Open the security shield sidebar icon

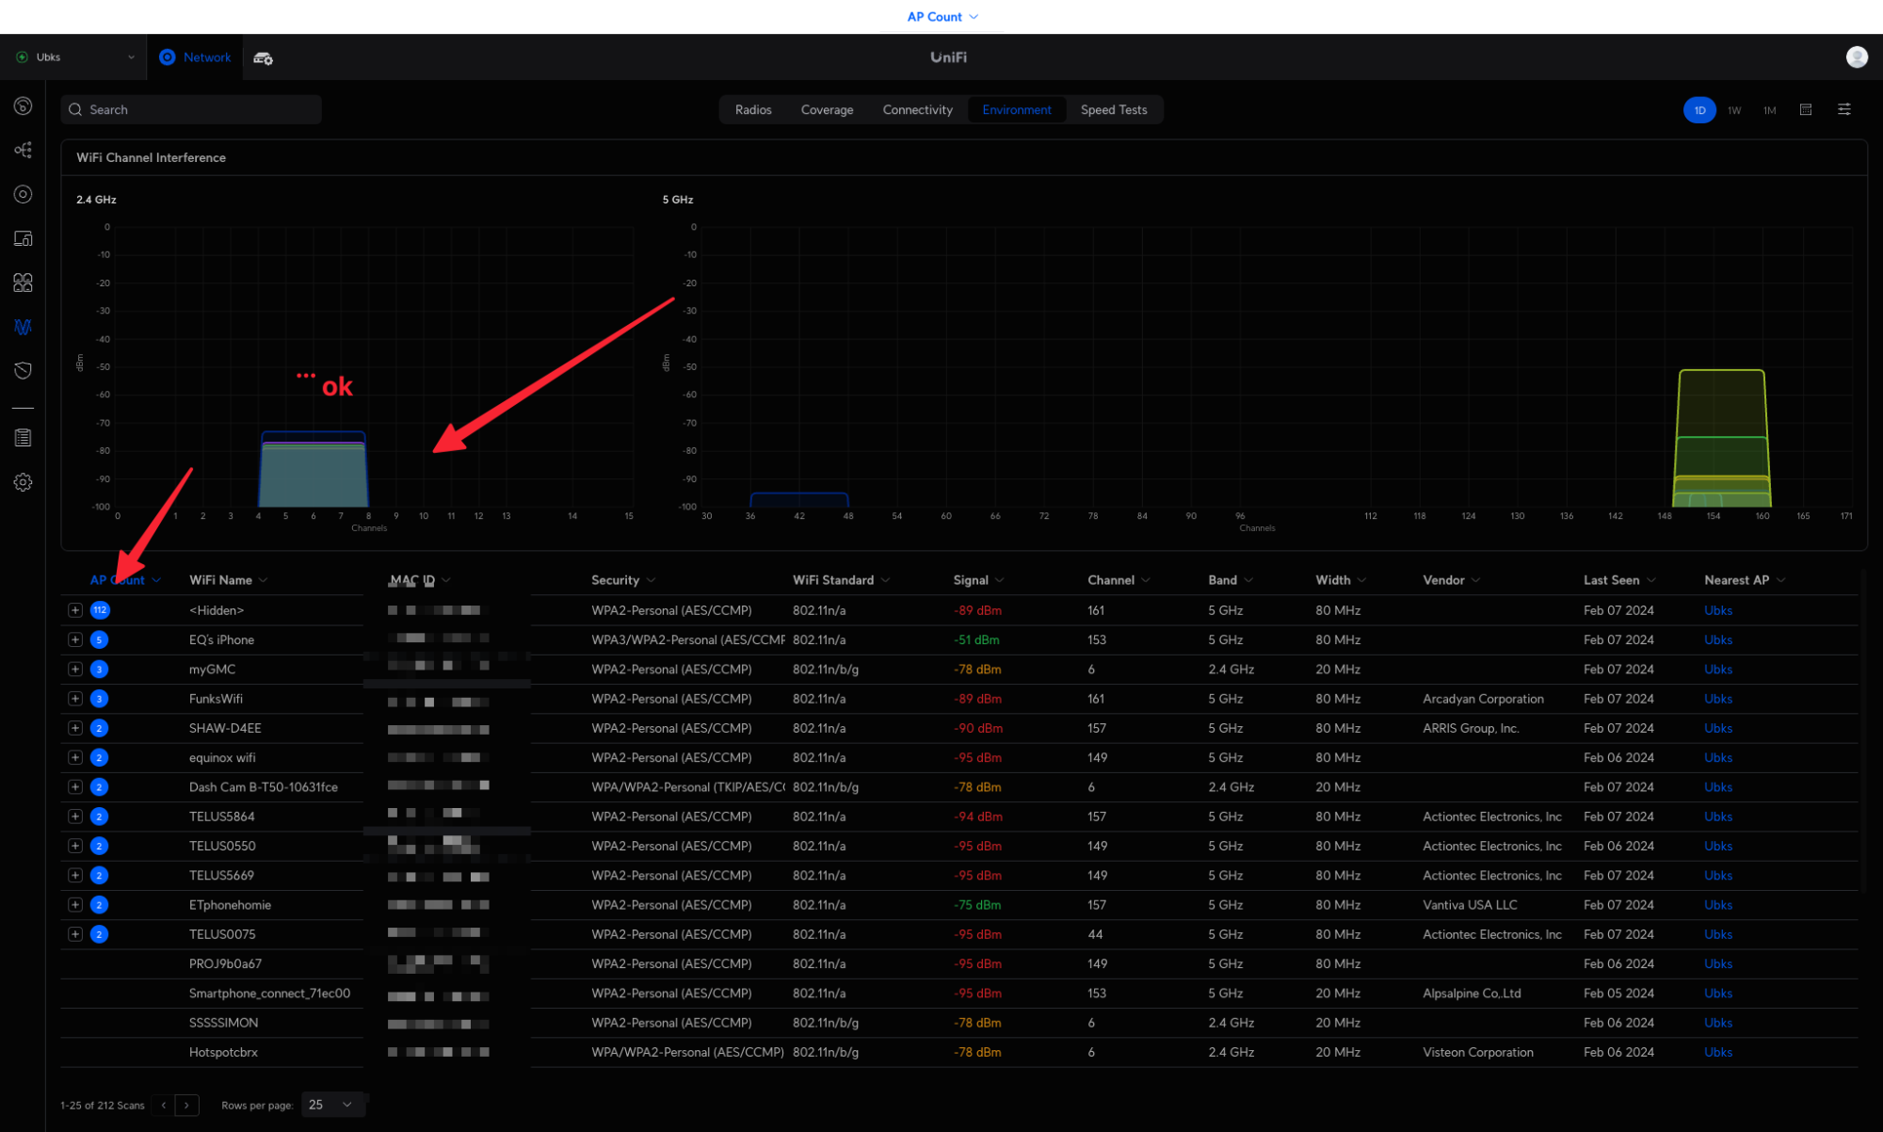pyautogui.click(x=24, y=371)
